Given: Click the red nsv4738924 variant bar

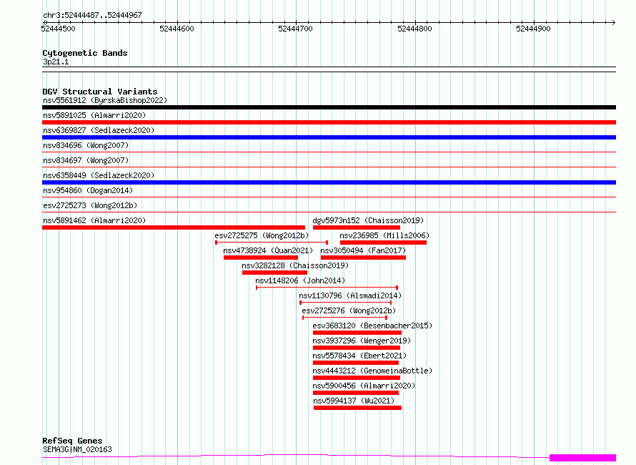Looking at the screenshot, I should click(x=261, y=258).
